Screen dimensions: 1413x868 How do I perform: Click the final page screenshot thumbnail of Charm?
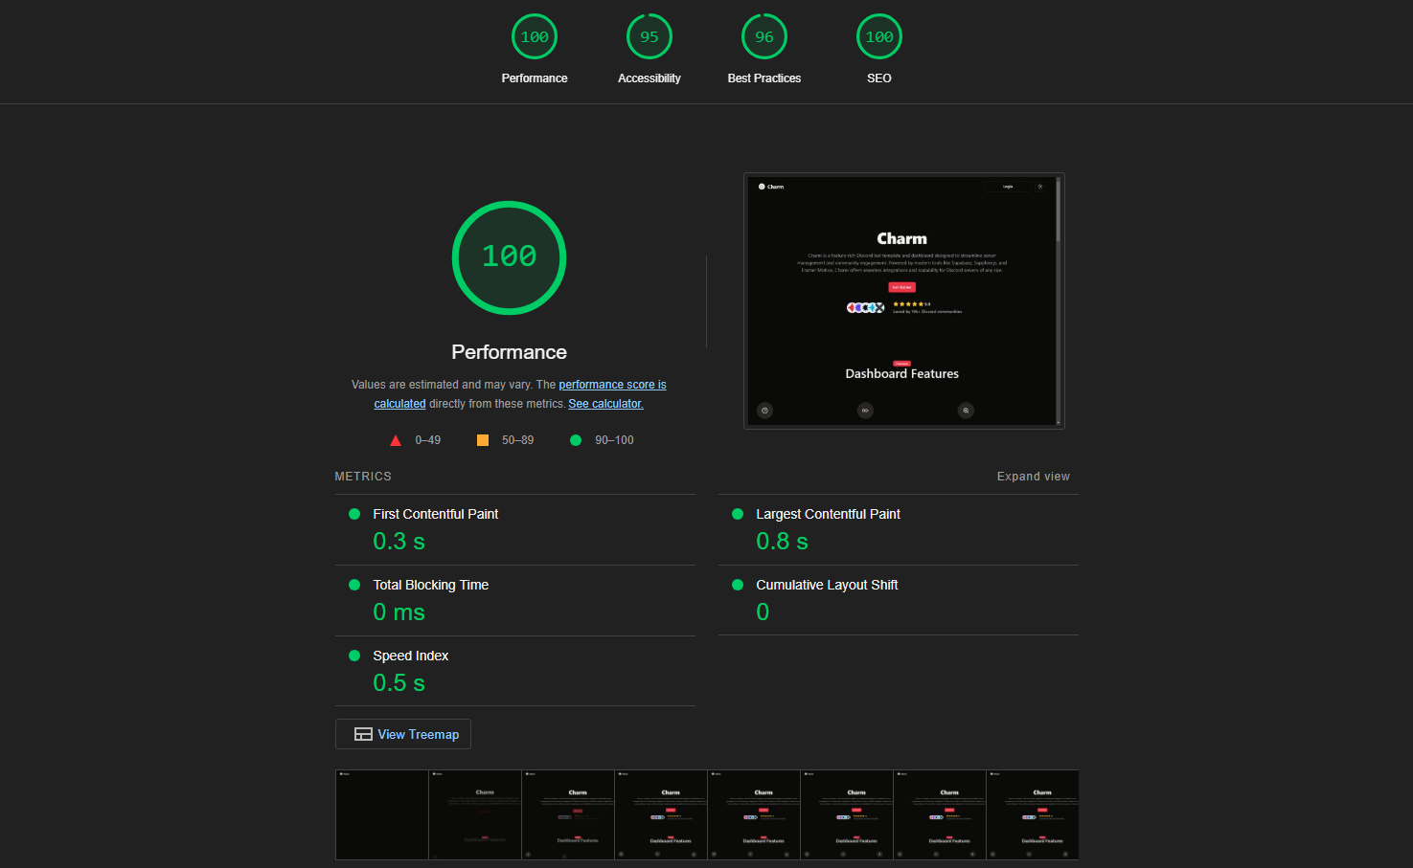(904, 300)
